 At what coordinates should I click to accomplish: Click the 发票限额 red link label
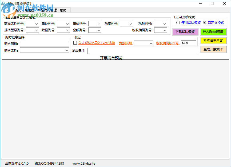pos(126,43)
